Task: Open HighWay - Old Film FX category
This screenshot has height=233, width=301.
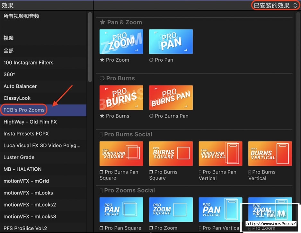Action: point(43,122)
